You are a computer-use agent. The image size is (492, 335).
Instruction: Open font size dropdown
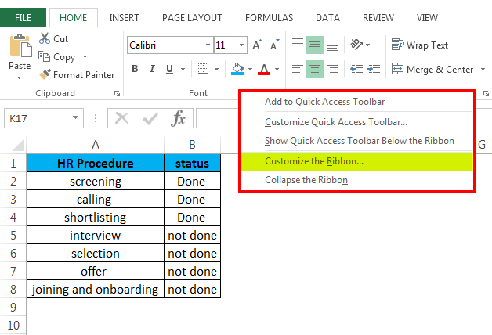tap(241, 45)
